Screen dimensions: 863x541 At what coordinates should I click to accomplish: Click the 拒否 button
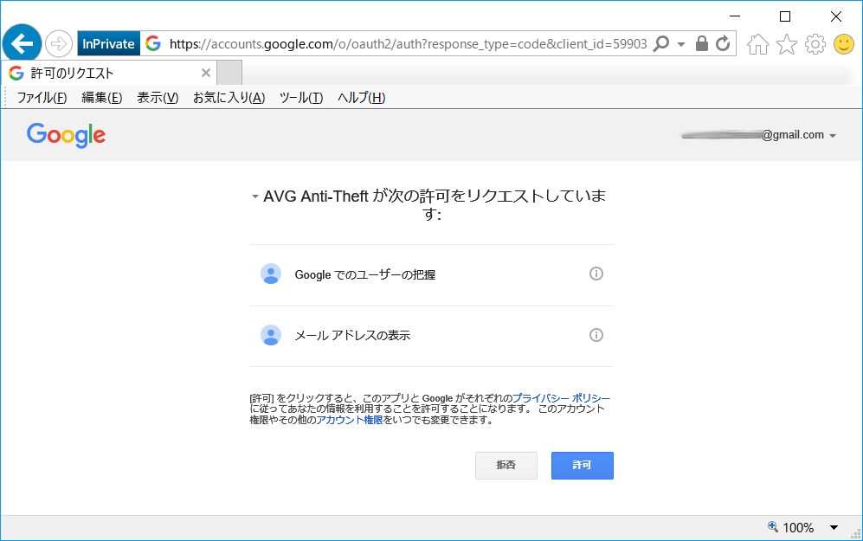(506, 466)
